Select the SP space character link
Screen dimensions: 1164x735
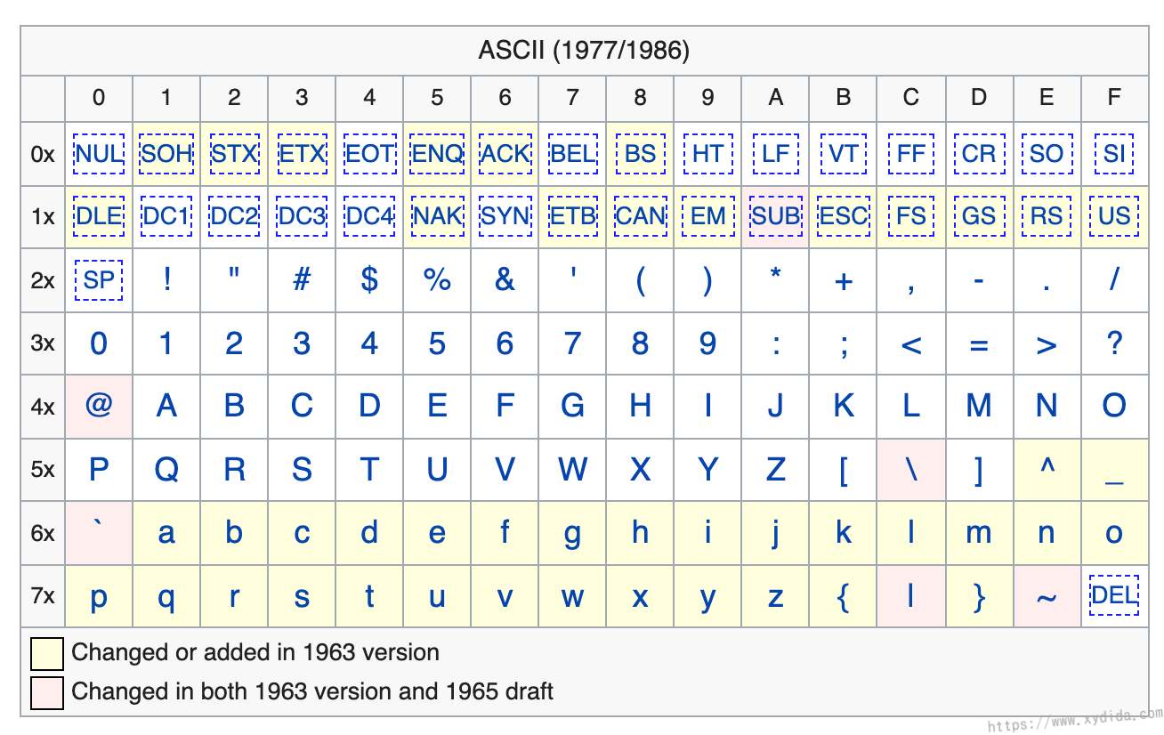[99, 280]
